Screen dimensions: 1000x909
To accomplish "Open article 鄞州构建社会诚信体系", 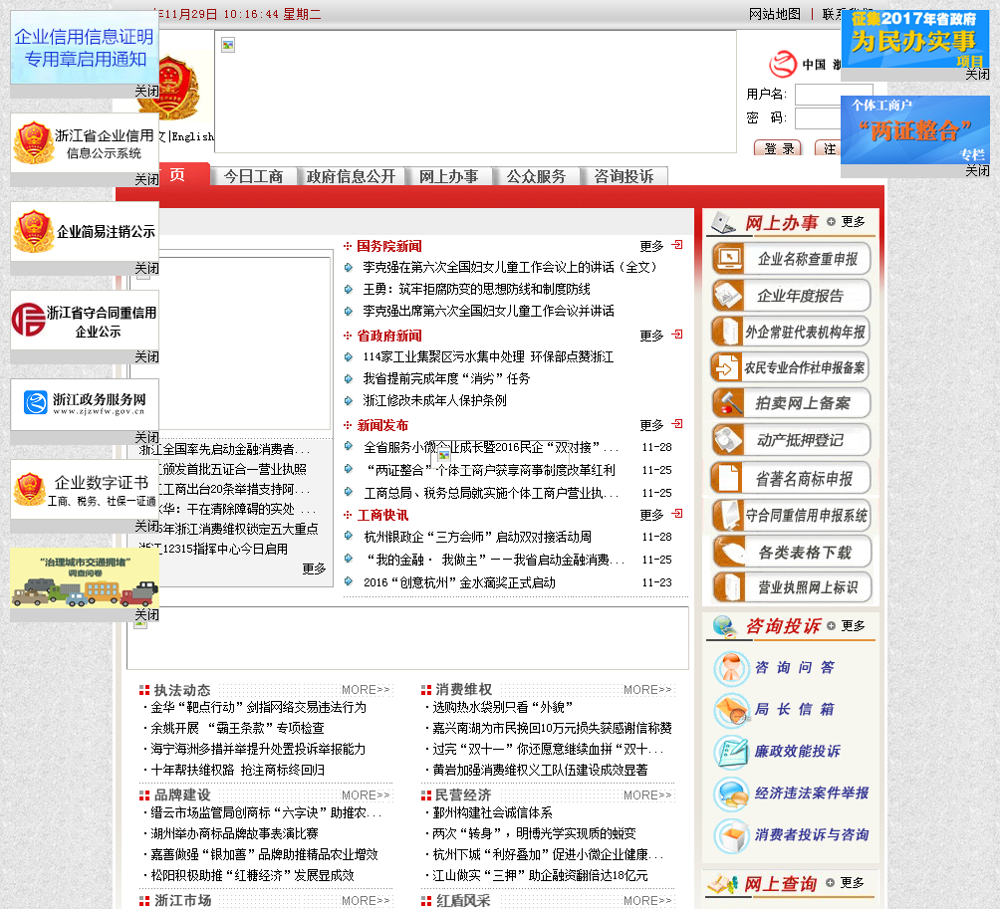I will coord(492,812).
